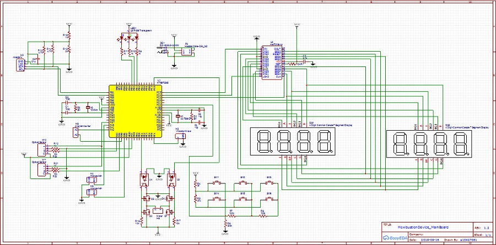The image size is (496, 245).
Task: Click the lower Optical Sensor H11
Action: (42, 170)
